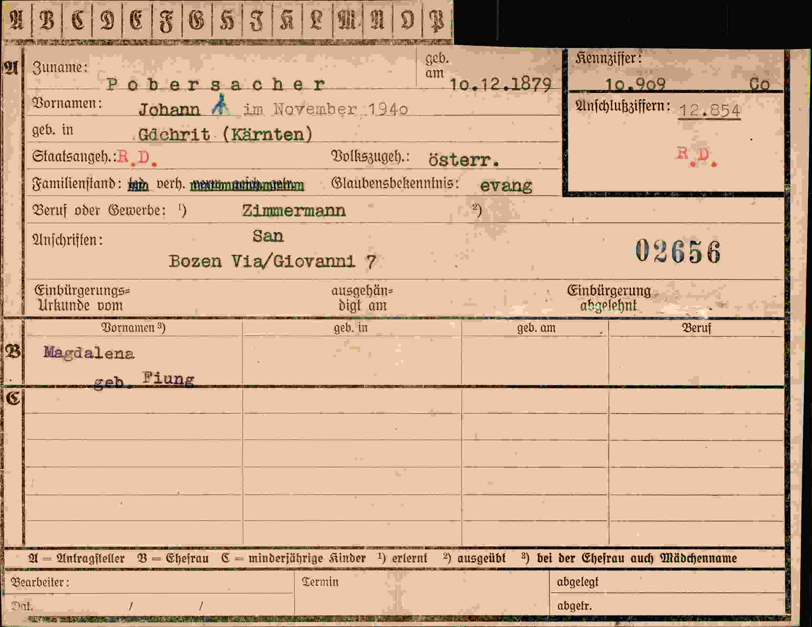812x627 pixels.
Task: Click the "Termin" label
Action: 320,582
